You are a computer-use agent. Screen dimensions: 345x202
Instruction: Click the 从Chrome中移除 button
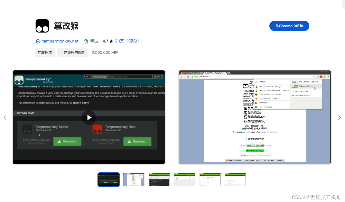pyautogui.click(x=289, y=26)
